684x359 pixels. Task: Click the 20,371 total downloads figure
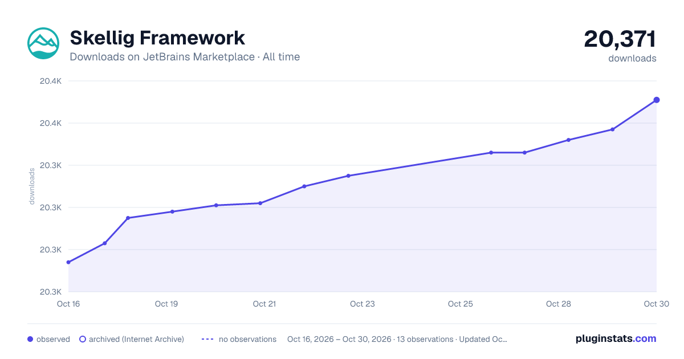pyautogui.click(x=620, y=39)
